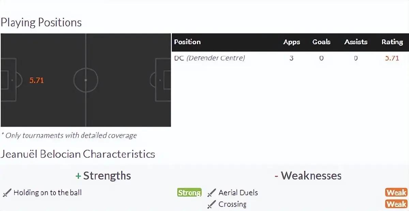Sort table by Apps column header
The image size is (409, 211).
click(291, 42)
